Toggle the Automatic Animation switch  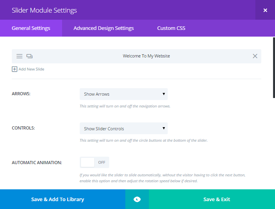click(94, 162)
